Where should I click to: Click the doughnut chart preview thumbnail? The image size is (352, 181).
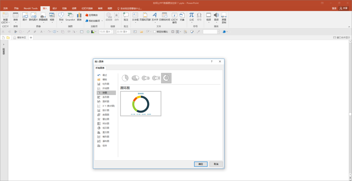pos(141,103)
